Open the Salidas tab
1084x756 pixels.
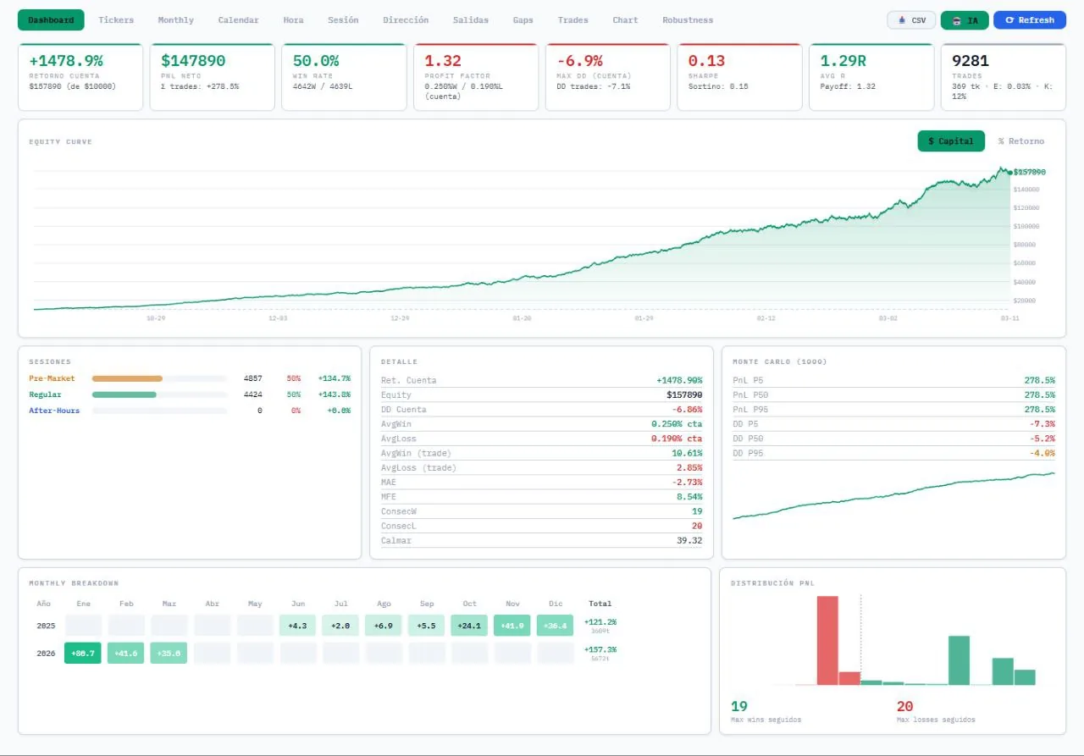(470, 19)
